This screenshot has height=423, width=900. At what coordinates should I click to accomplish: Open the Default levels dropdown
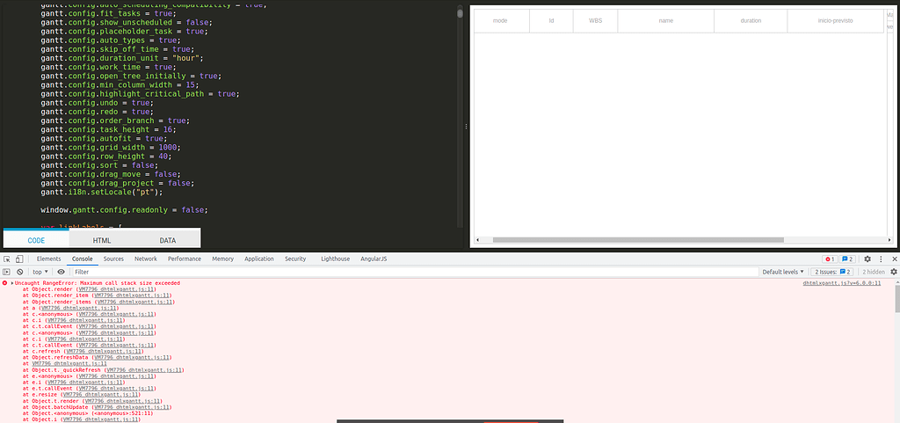[x=781, y=272]
